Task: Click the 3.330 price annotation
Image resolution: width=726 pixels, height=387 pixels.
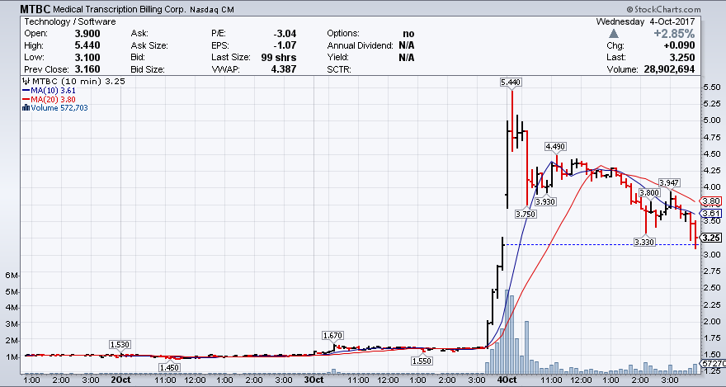Action: click(644, 242)
